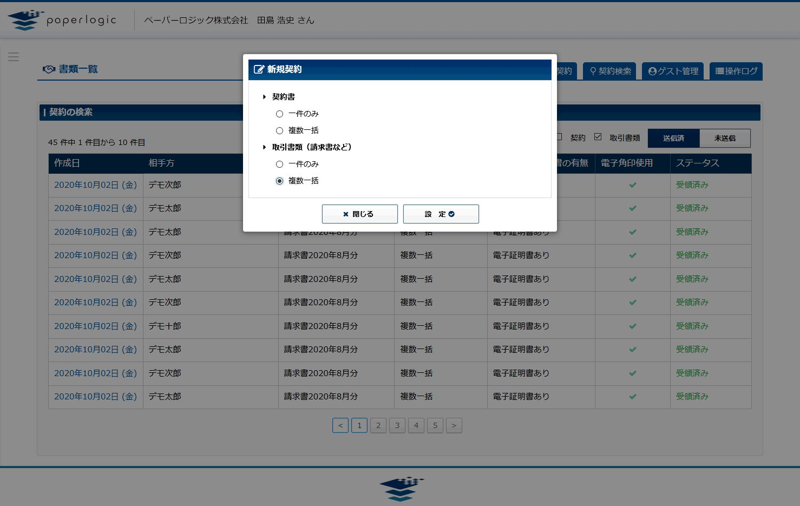Image resolution: width=800 pixels, height=506 pixels.
Task: Open 操作ログ operation log tab
Action: tap(736, 71)
